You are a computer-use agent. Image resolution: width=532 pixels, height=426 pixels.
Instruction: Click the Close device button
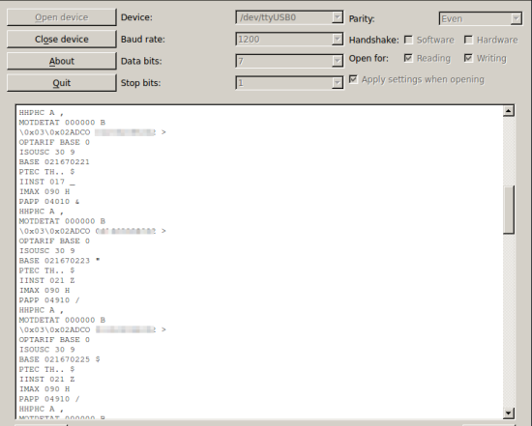click(x=61, y=40)
